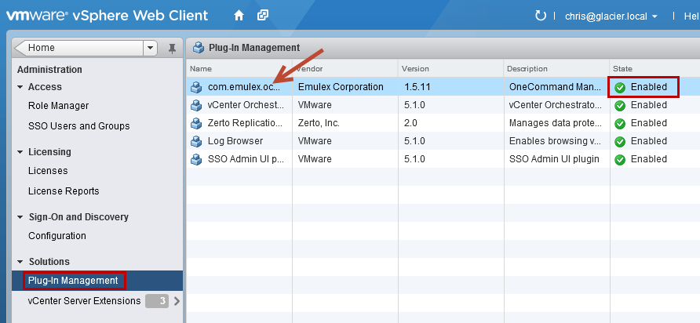Select the Emulex Corporation vendor cell

[341, 87]
